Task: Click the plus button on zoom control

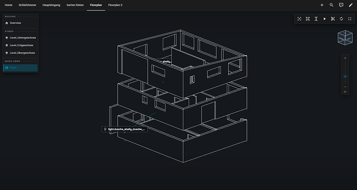Action: (x=345, y=58)
